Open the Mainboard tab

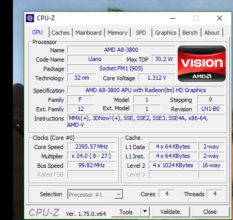(x=88, y=33)
